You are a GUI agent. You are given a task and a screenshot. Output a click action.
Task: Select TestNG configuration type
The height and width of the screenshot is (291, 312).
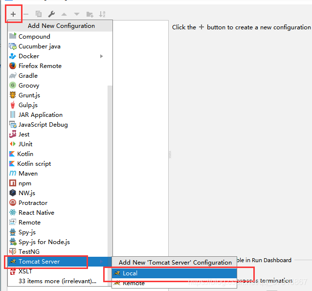coord(58,251)
